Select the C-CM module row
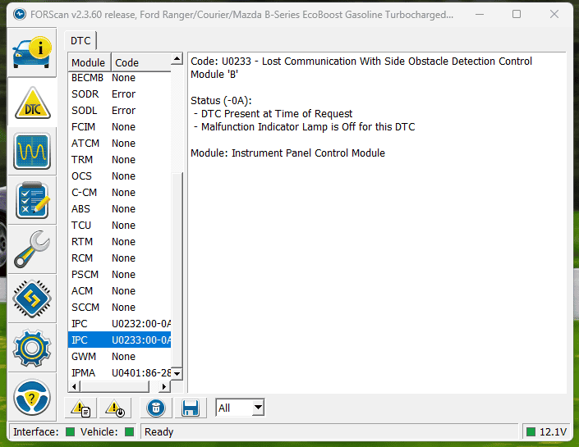 click(x=119, y=193)
